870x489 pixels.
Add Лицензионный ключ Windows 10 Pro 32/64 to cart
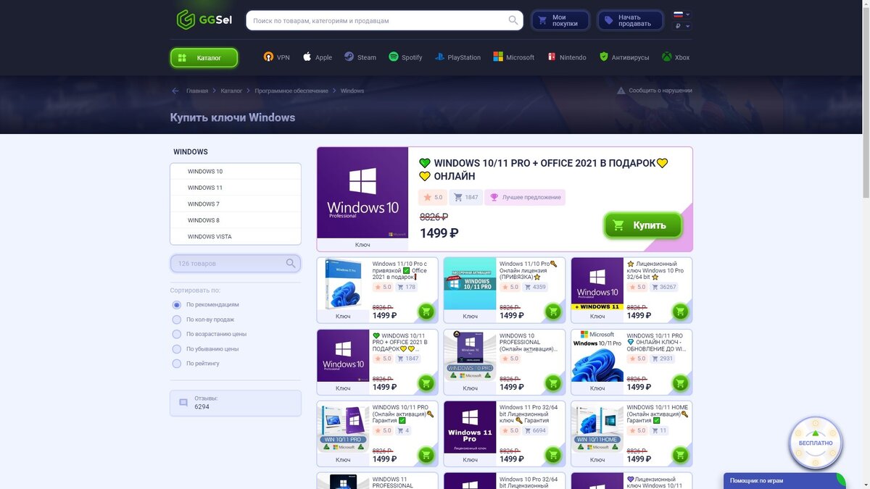pyautogui.click(x=680, y=312)
